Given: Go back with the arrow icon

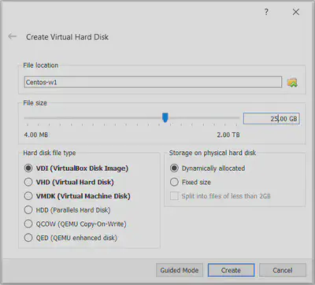Looking at the screenshot, I should [x=13, y=36].
